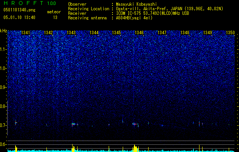Viewport: 239px width, 152px height.
Task: Click the date stamp 05.01.10 13:40
Action: 19,17
